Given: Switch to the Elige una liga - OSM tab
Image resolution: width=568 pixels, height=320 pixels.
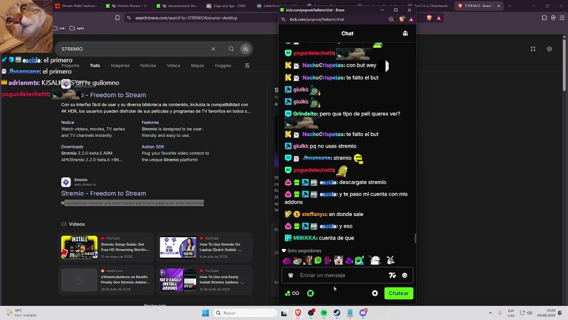Looking at the screenshot, I should [x=228, y=6].
